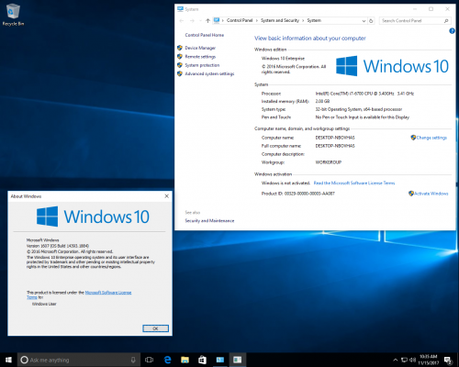459x367 pixels.
Task: Open the Recycle Bin desktop icon
Action: pos(13,15)
